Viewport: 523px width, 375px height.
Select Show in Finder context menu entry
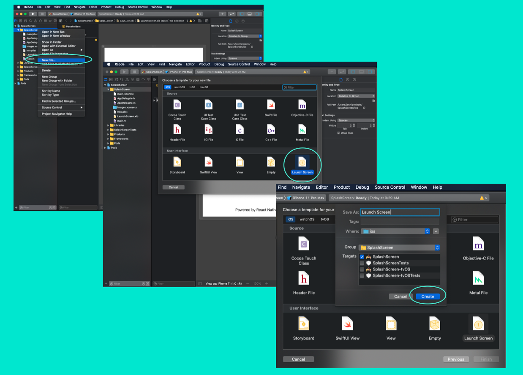(x=52, y=42)
